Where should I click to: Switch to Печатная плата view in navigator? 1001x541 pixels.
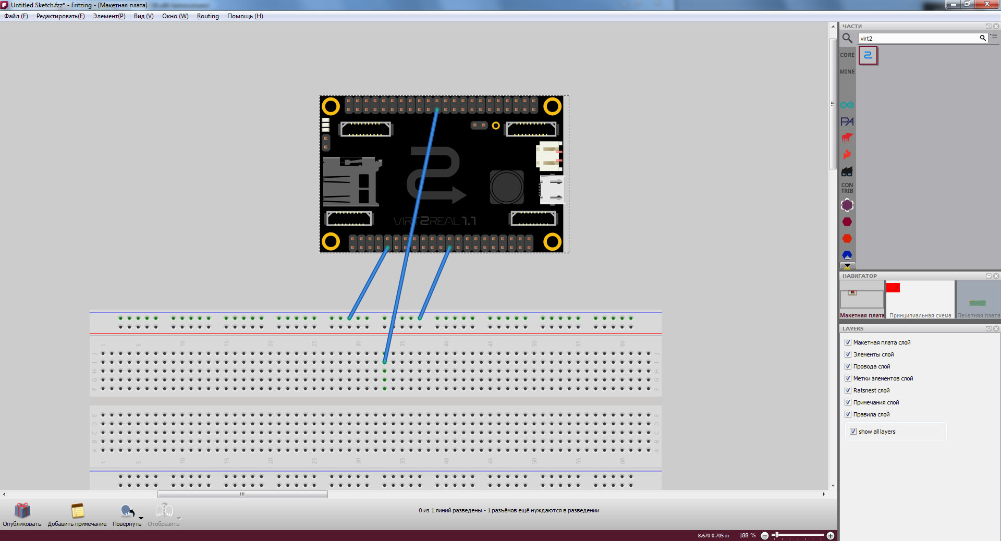[x=978, y=300]
